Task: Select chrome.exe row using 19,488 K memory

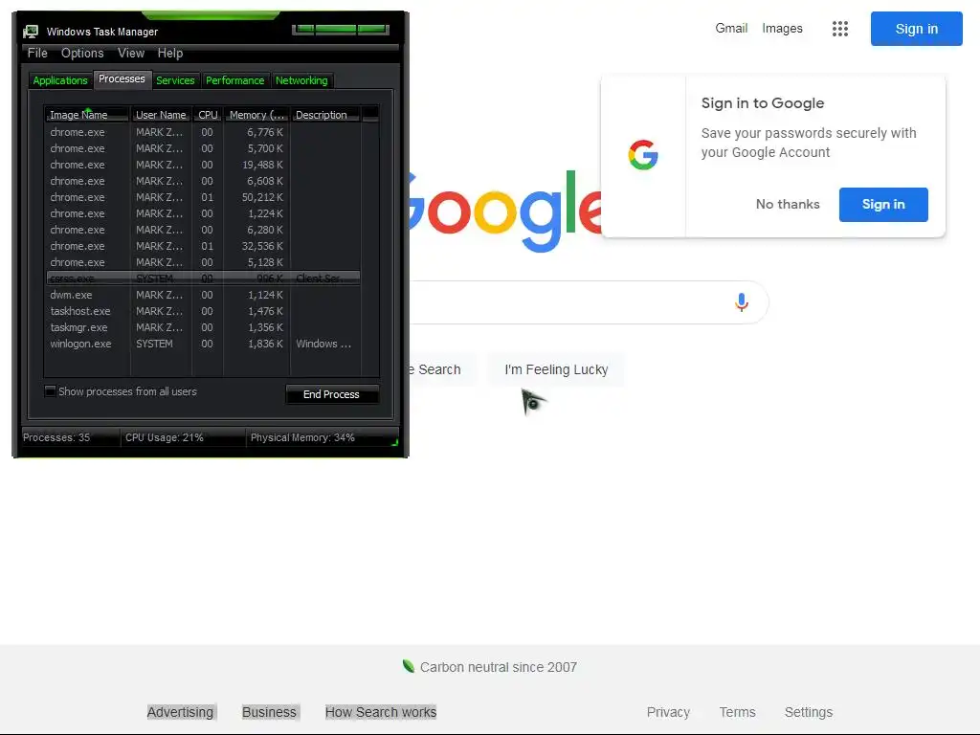Action: (x=203, y=165)
